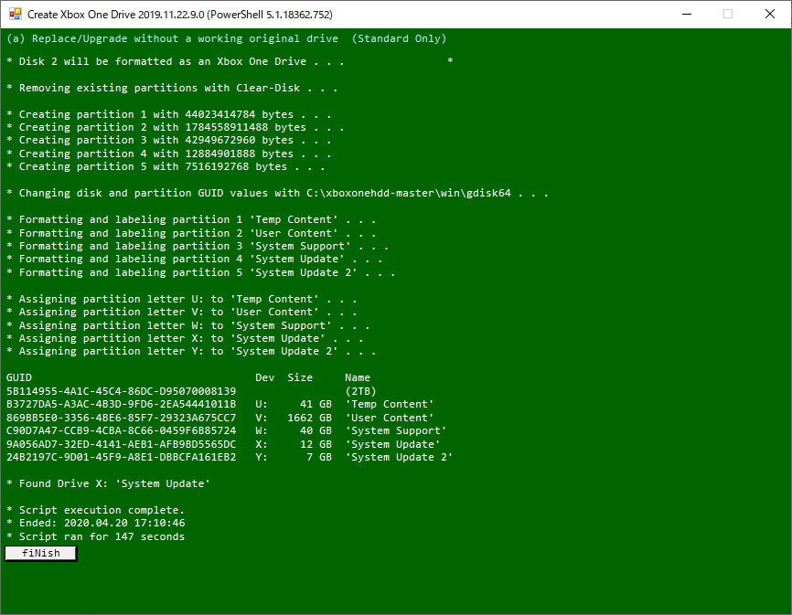
Task: Click 'Found Drive X: 'System Update'' line
Action: (108, 483)
